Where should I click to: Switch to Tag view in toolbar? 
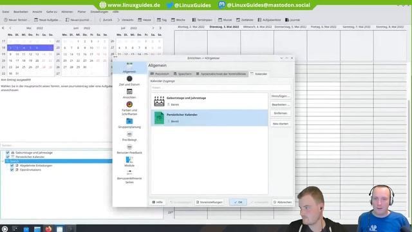(162, 20)
